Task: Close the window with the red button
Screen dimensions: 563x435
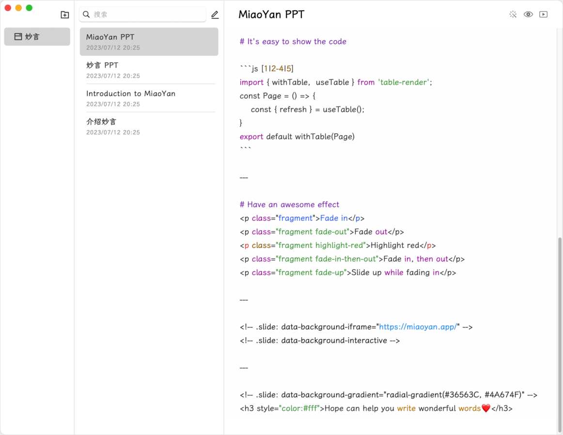Action: tap(8, 8)
